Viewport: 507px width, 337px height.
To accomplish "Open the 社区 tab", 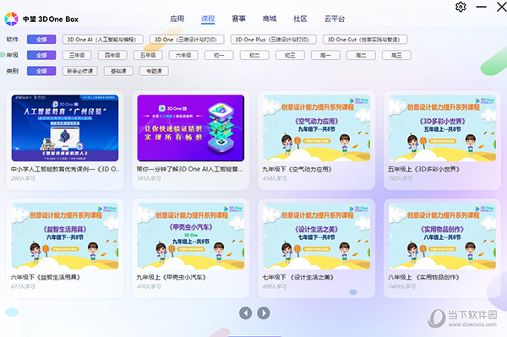I will (x=300, y=19).
